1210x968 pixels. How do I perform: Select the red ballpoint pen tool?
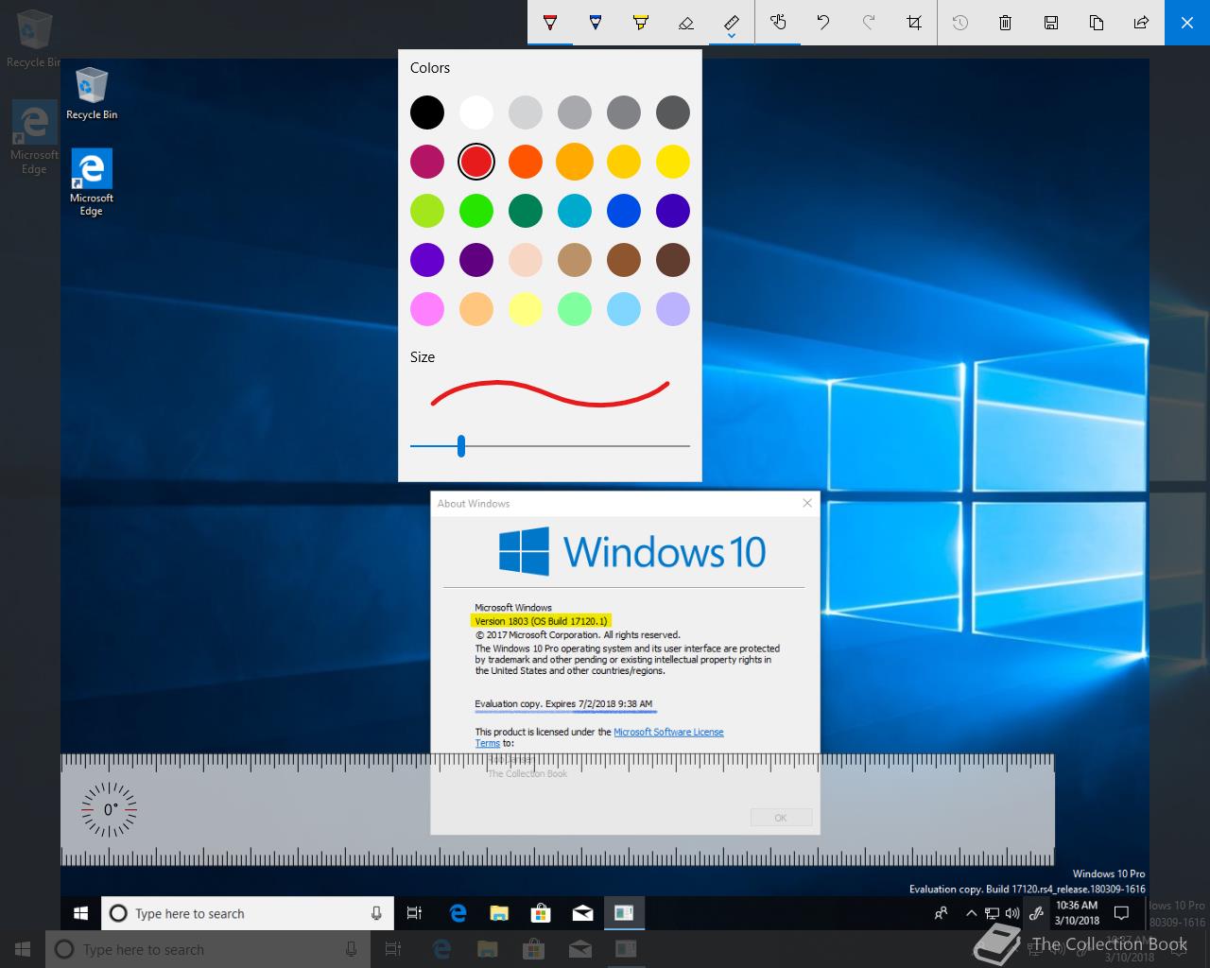click(550, 22)
